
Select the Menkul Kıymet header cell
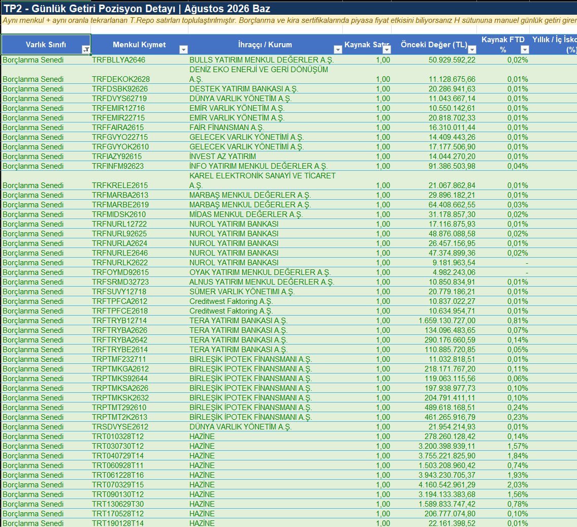[140, 45]
